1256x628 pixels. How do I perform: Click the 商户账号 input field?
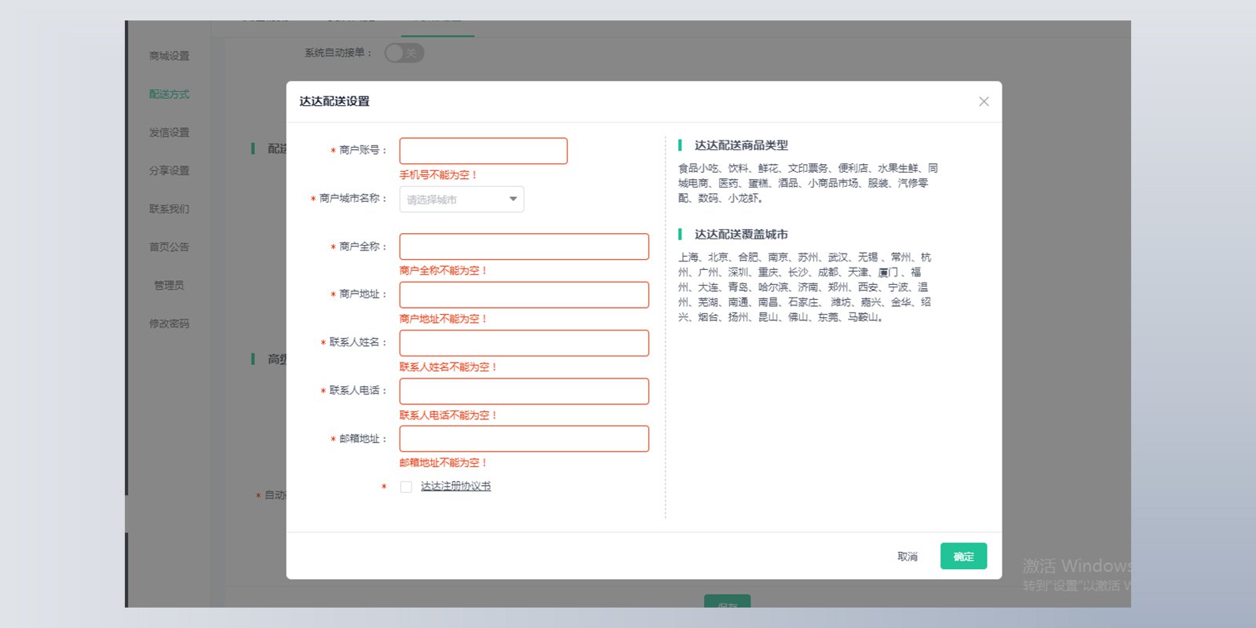[484, 151]
